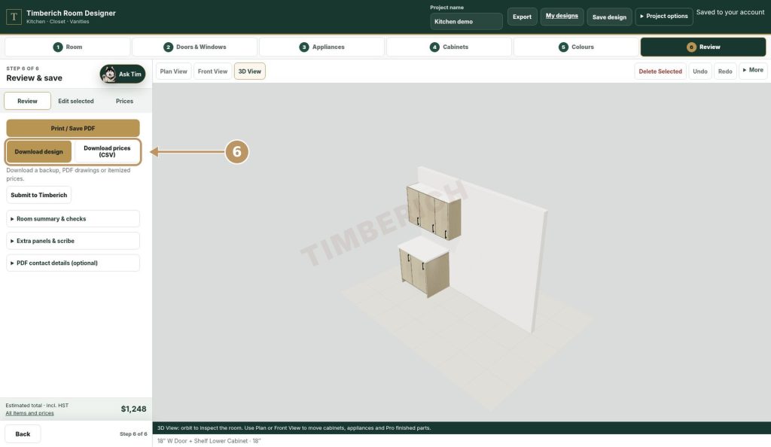Switch to the Appliances step
Viewport: 771px width, 447px height.
(322, 47)
